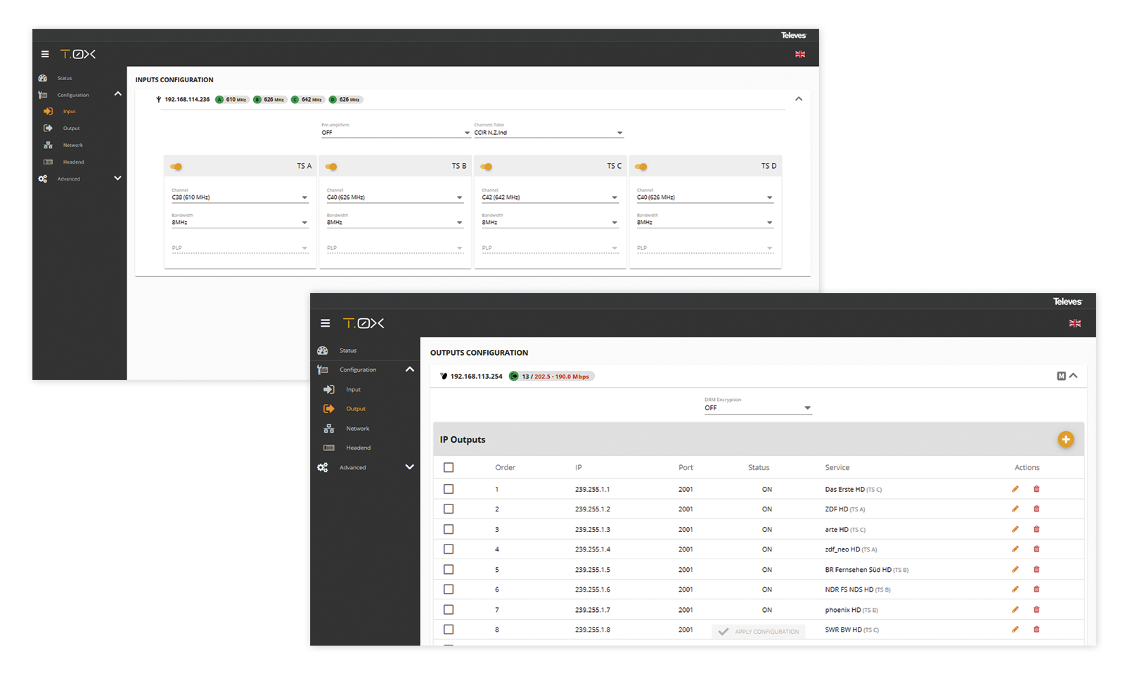The image size is (1125, 678).
Task: Toggle the TS B input switch
Action: click(331, 167)
